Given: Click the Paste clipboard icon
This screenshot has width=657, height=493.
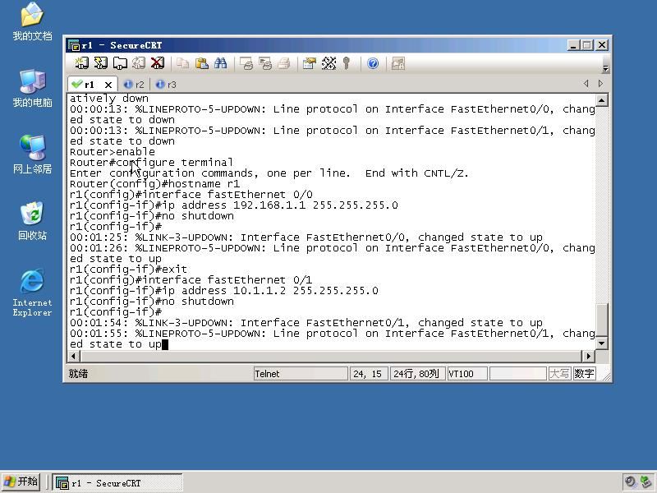Looking at the screenshot, I should click(202, 63).
